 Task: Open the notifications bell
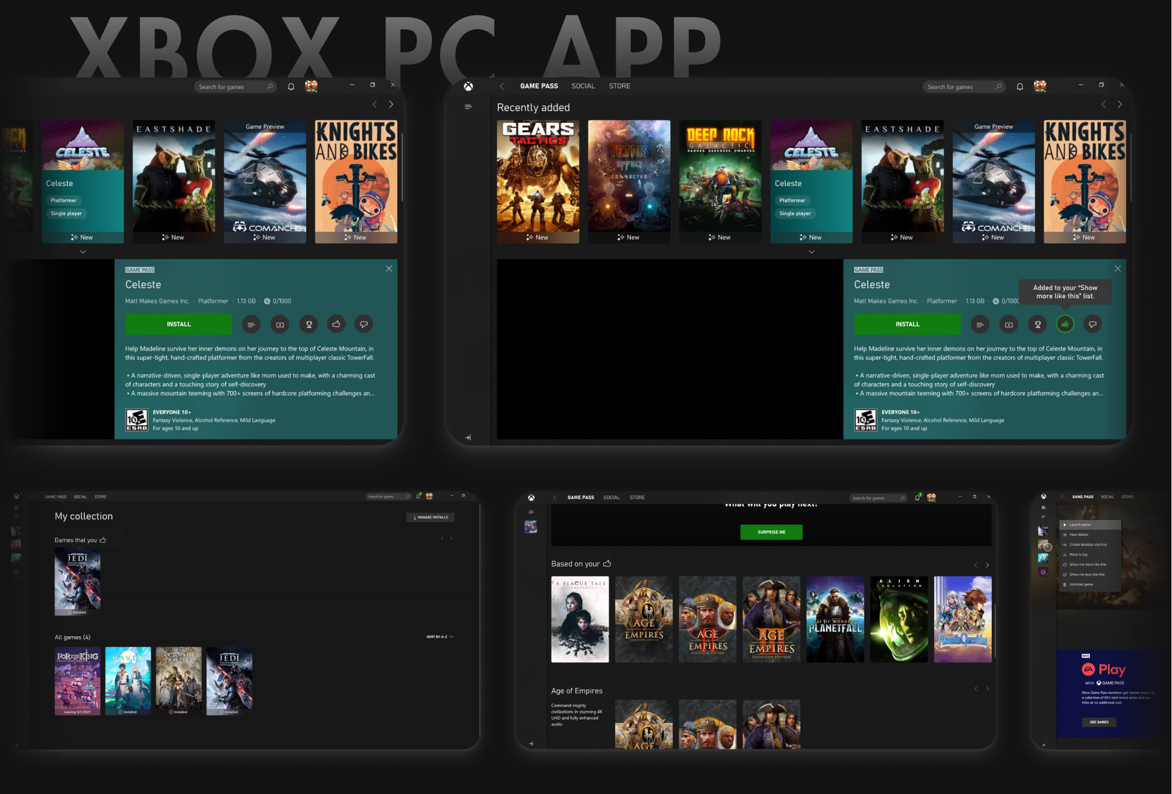(x=1019, y=86)
